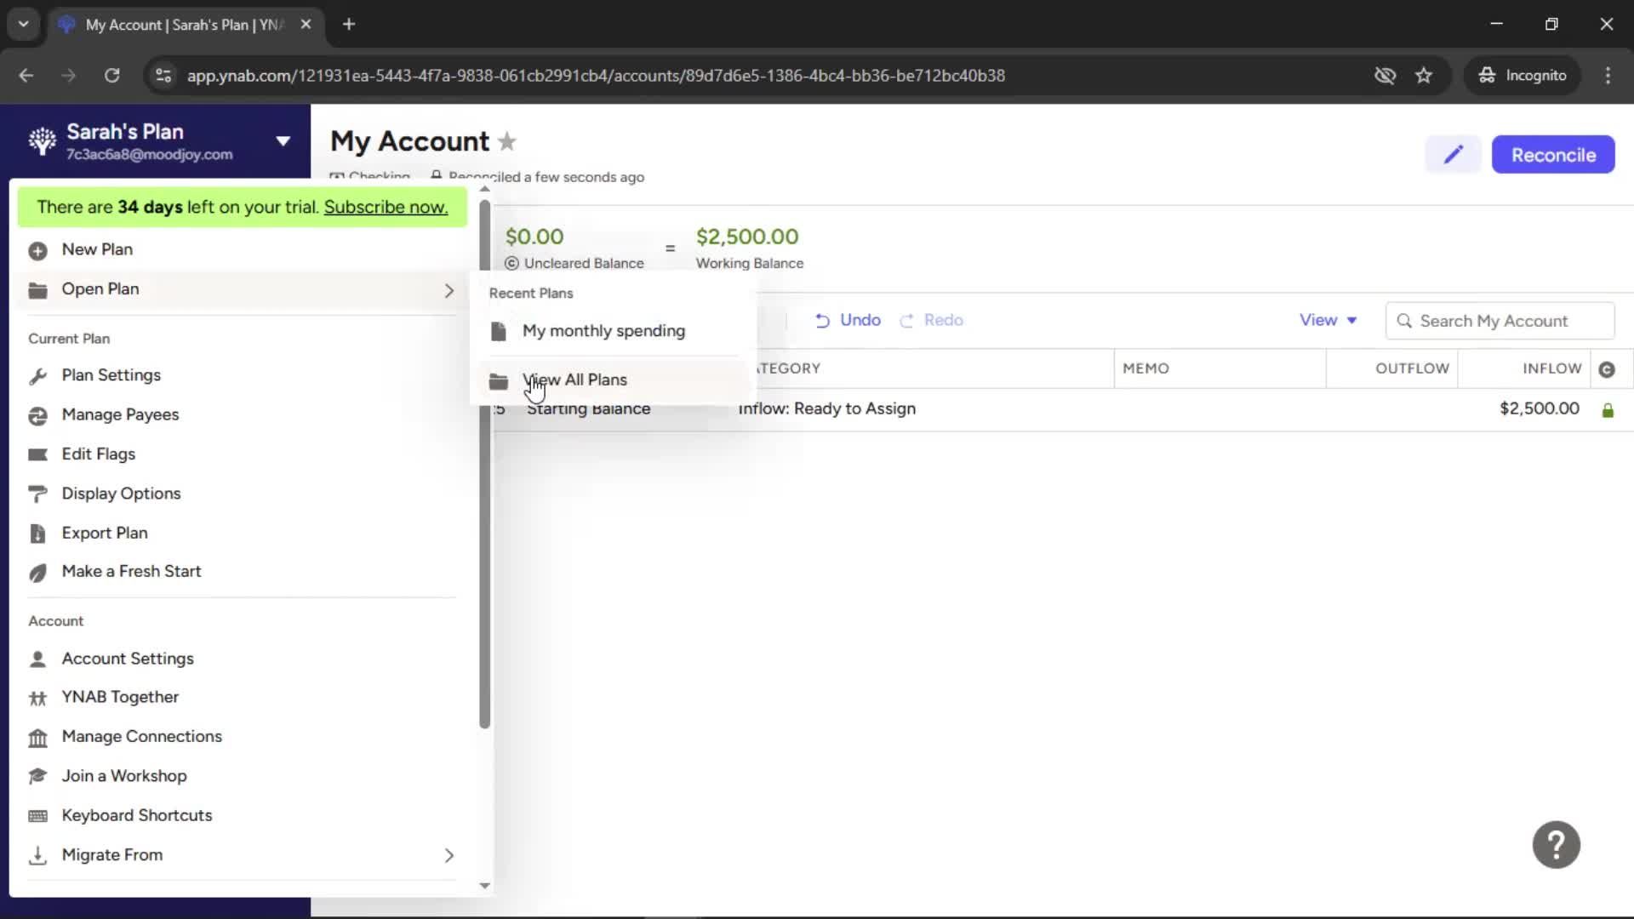Viewport: 1634px width, 919px height.
Task: Open a new browser tab
Action: (x=349, y=24)
